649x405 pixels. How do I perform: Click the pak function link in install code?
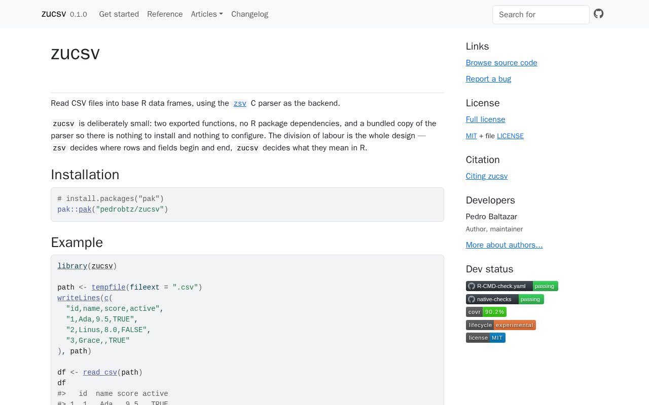pyautogui.click(x=85, y=209)
